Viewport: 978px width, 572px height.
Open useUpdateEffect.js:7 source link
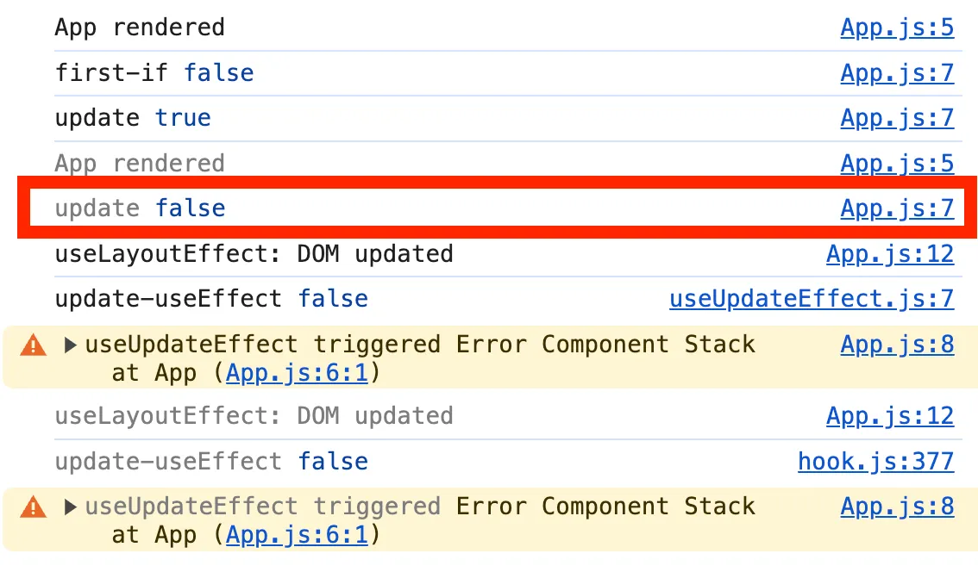click(x=812, y=299)
